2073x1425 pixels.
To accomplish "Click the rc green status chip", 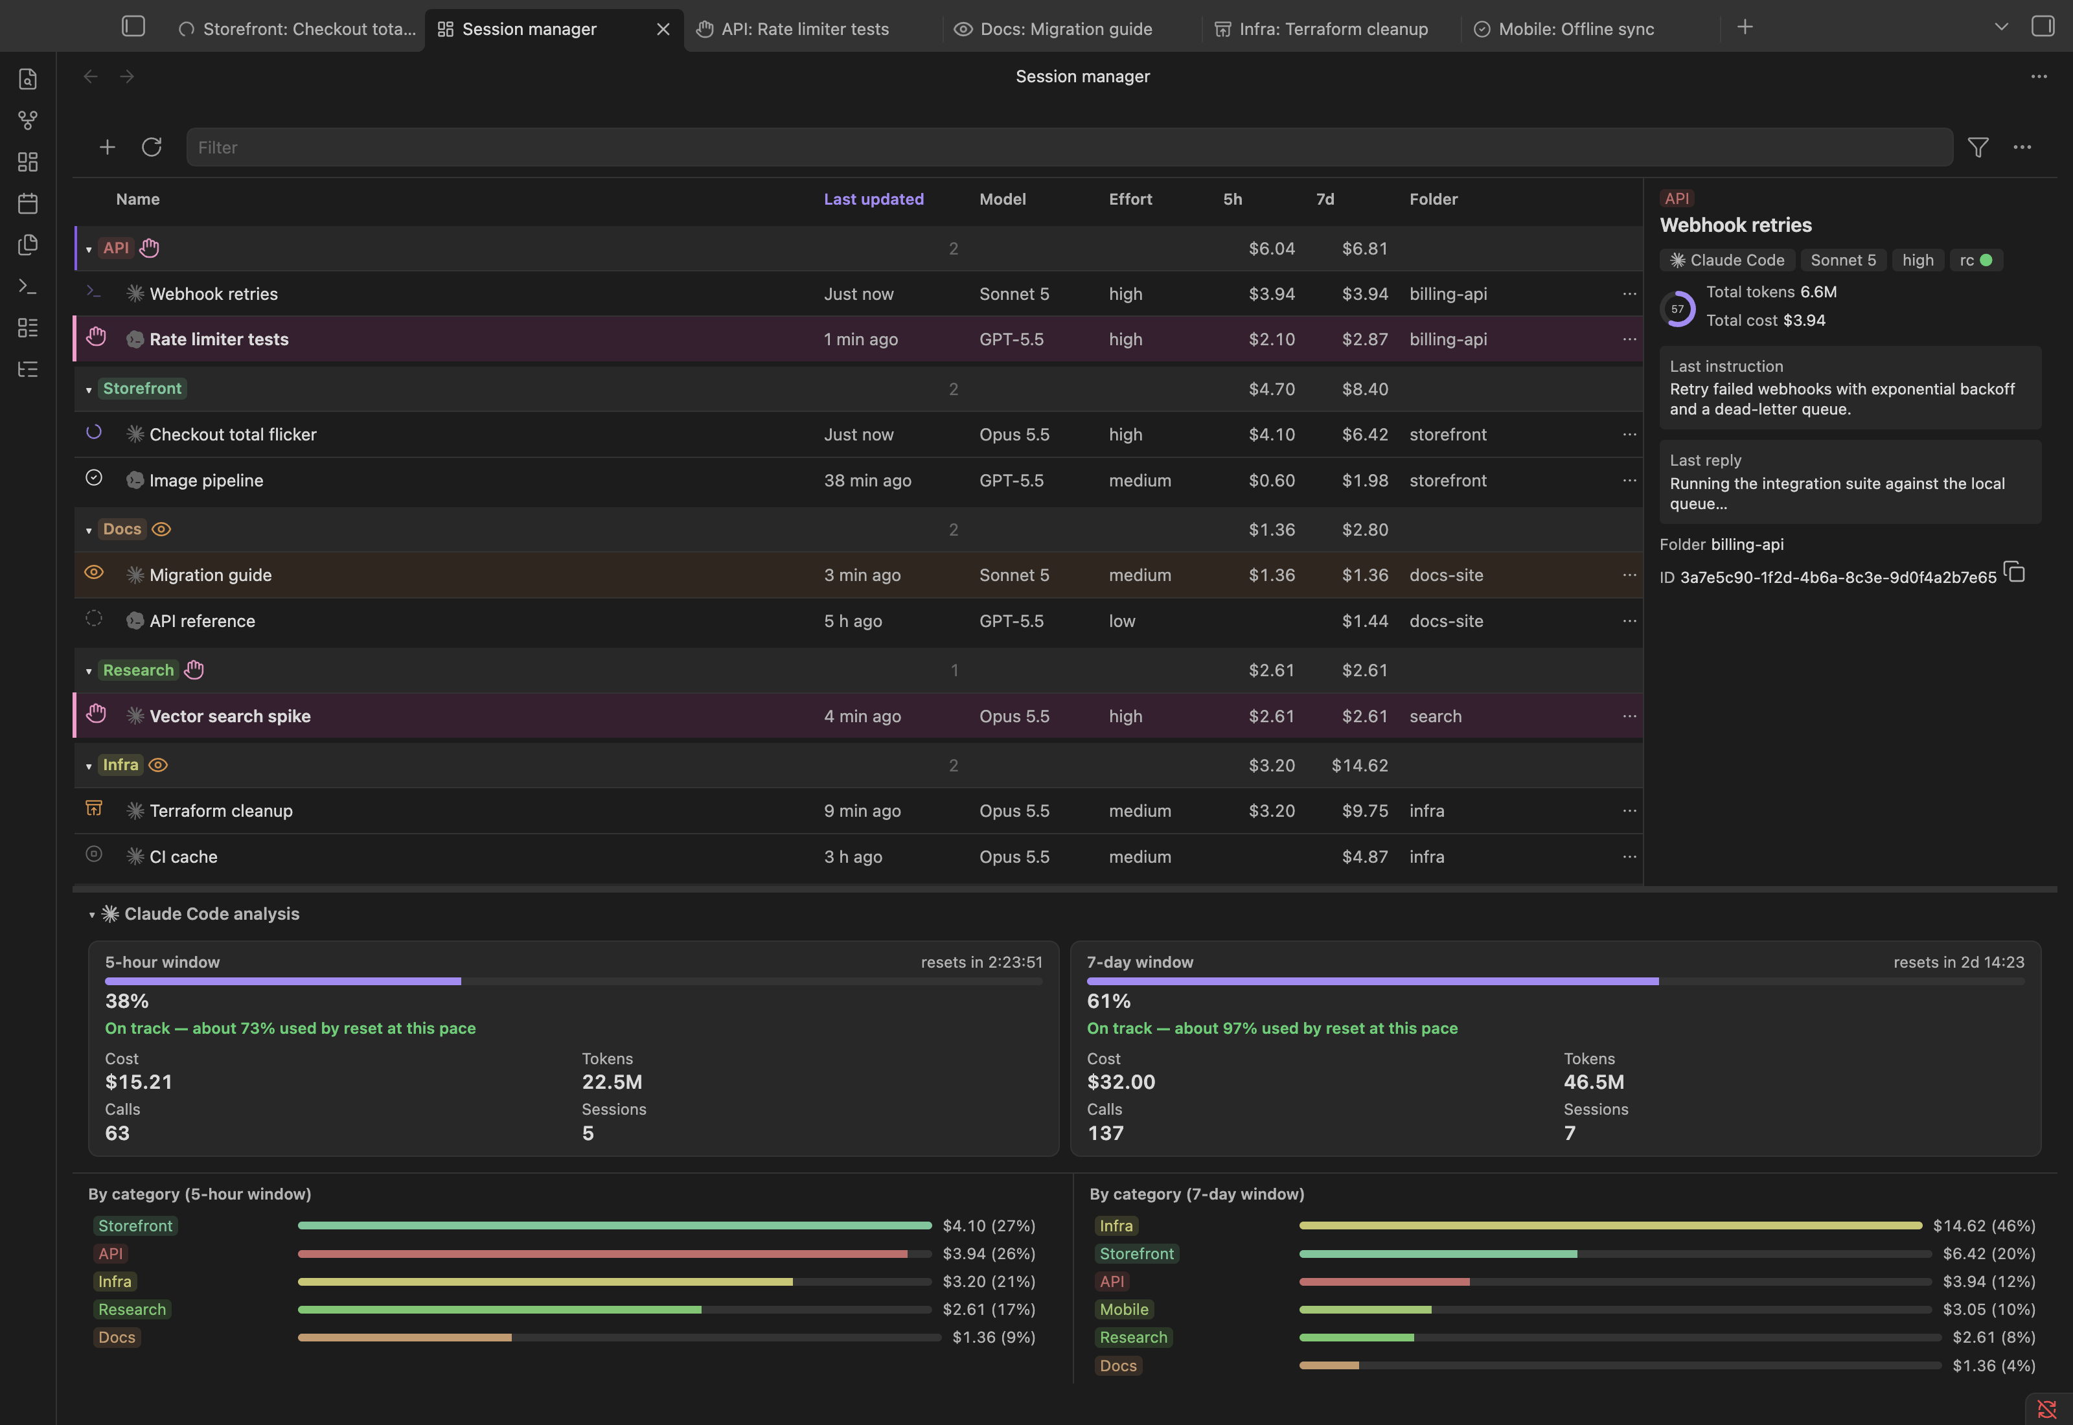I will pos(1976,260).
